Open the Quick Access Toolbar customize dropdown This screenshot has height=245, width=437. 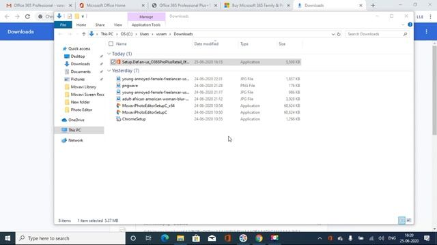[83, 16]
